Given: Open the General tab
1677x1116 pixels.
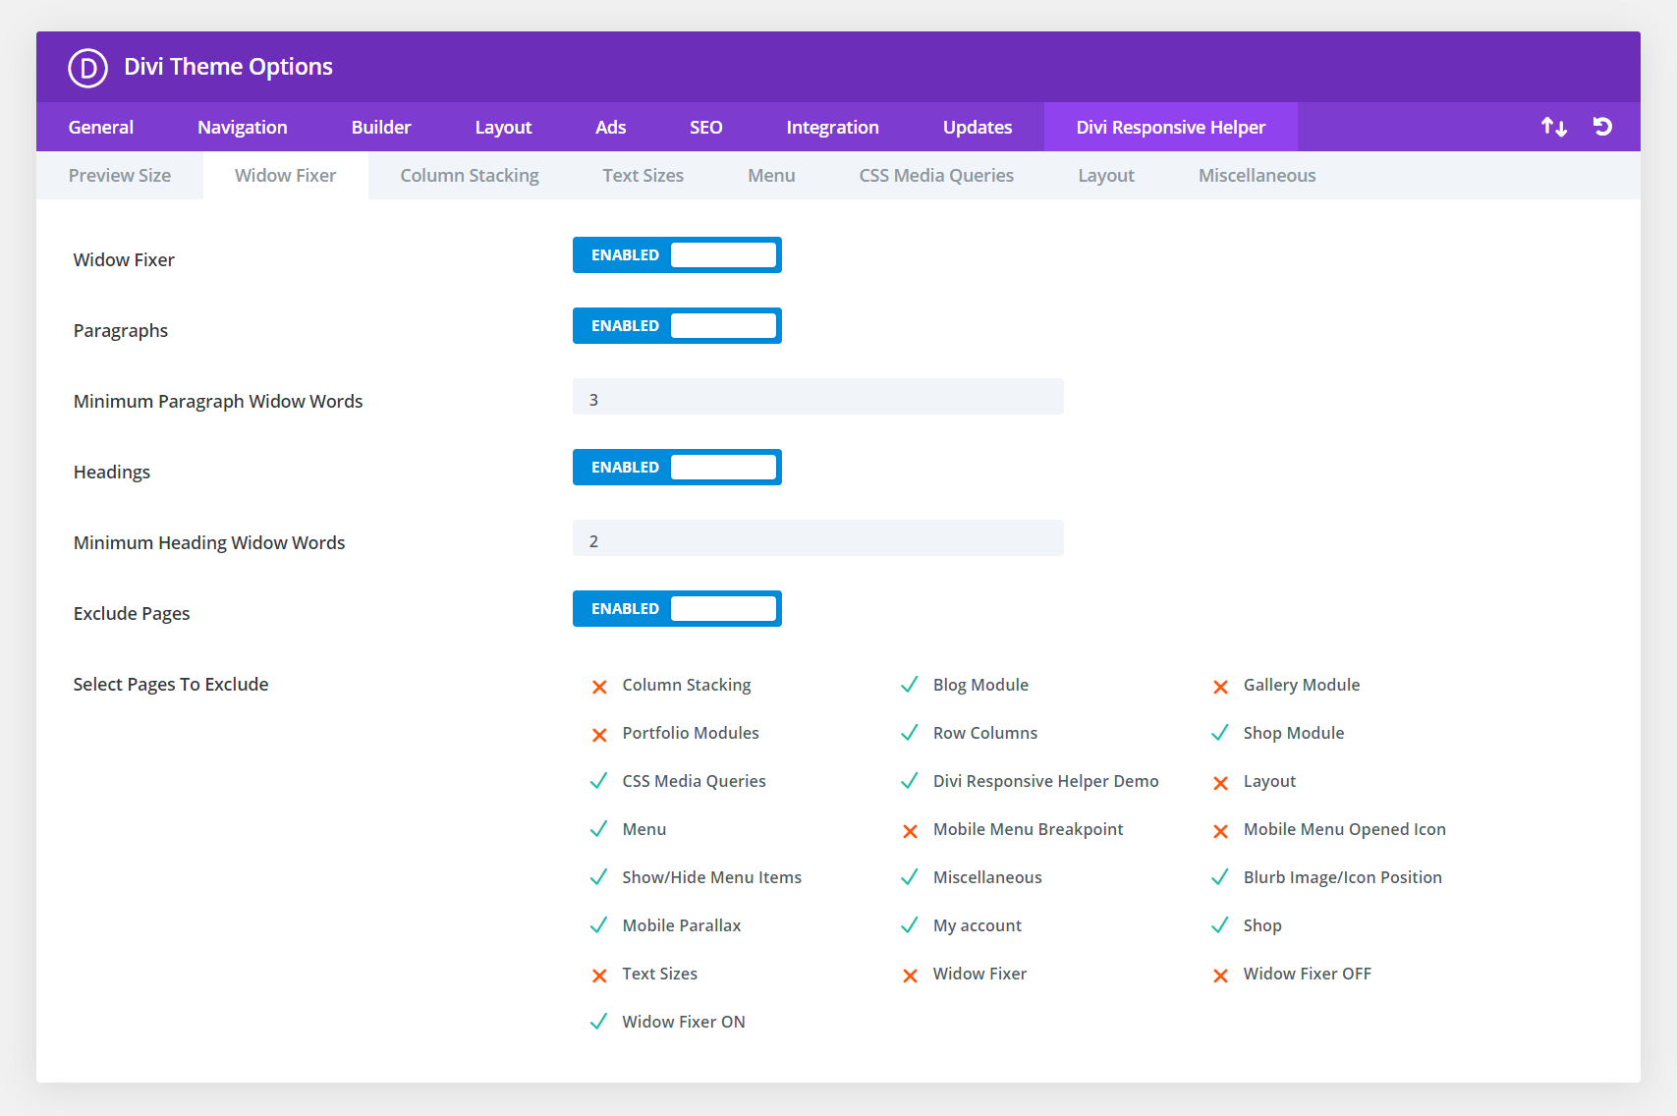Looking at the screenshot, I should [101, 127].
